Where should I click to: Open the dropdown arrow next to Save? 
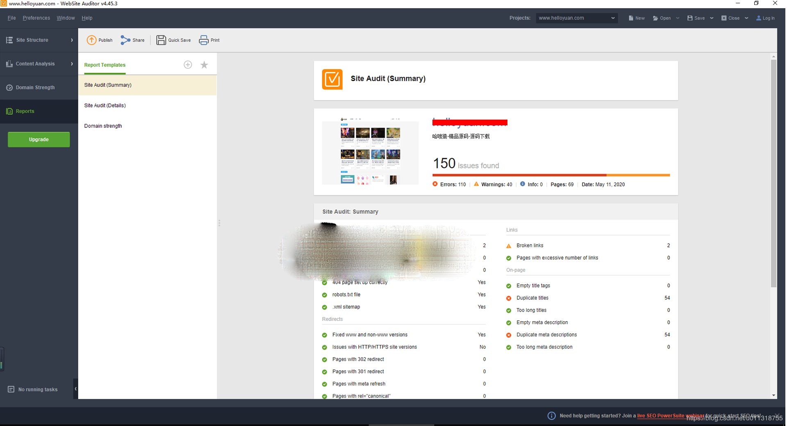coord(712,18)
